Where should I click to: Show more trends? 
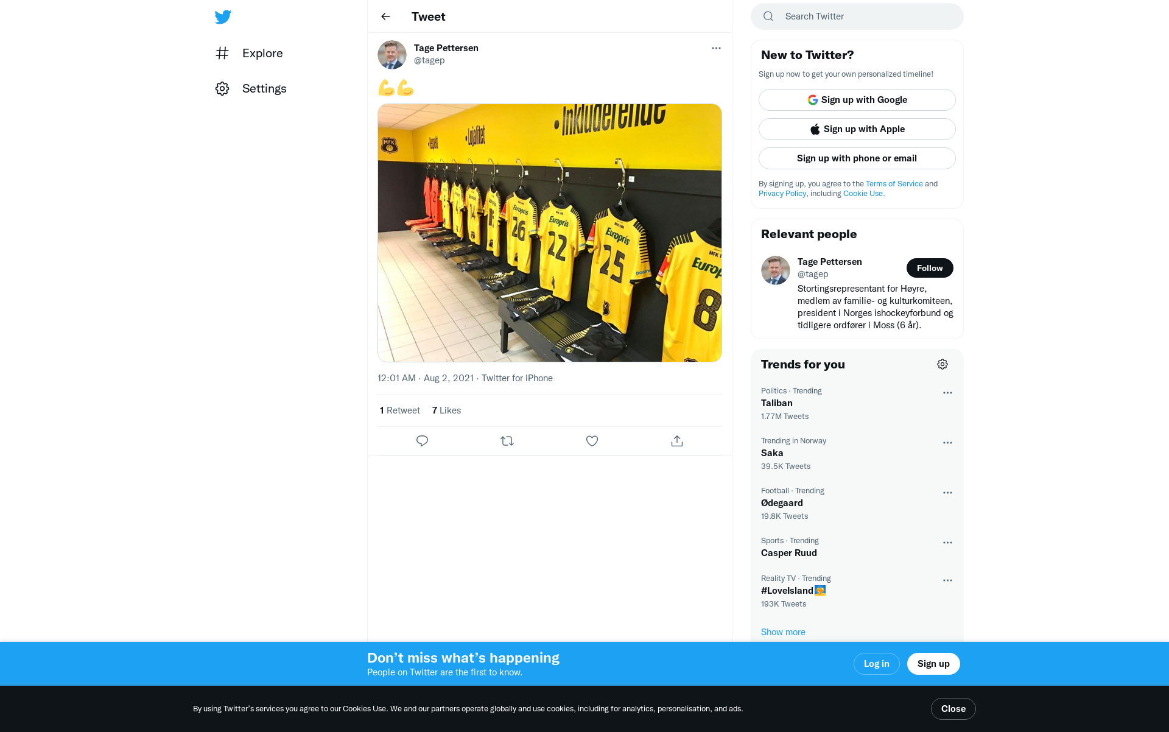click(783, 632)
